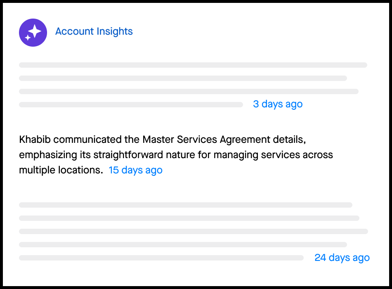The width and height of the screenshot is (392, 289).
Task: Click the purple sparkle Insights icon
Action: 33,33
